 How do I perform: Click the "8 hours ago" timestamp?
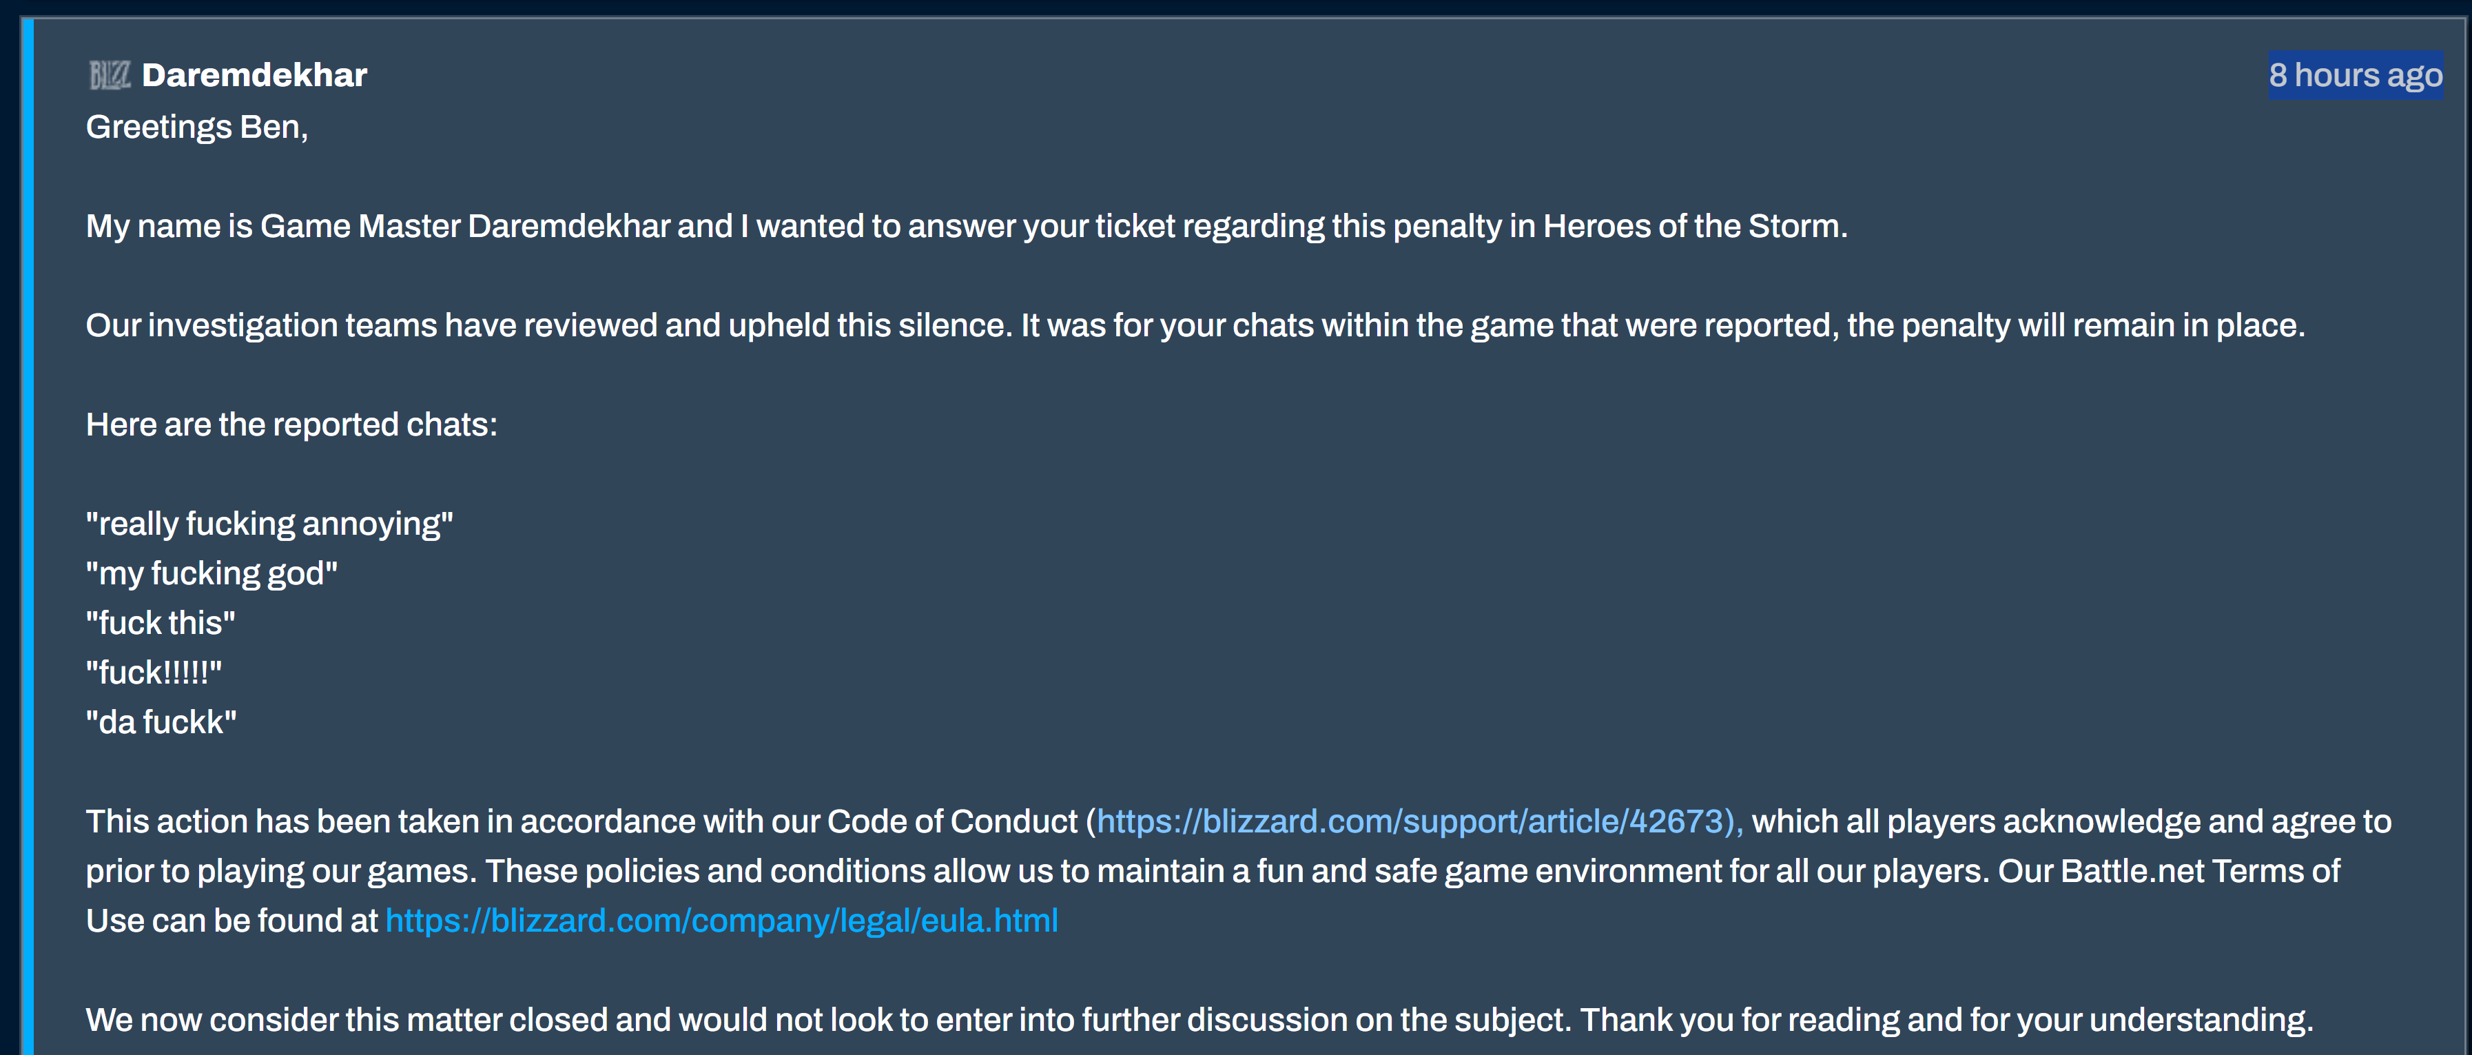pyautogui.click(x=2354, y=75)
